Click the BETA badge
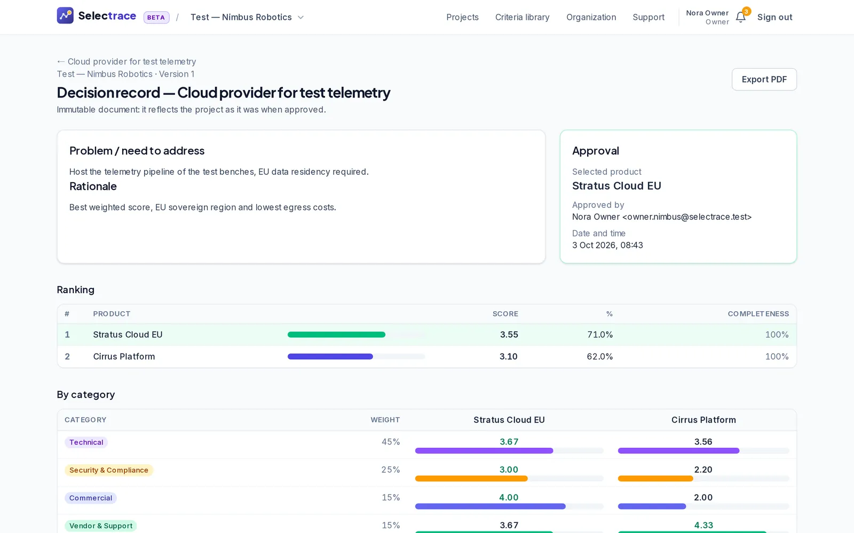The image size is (854, 533). coord(156,18)
